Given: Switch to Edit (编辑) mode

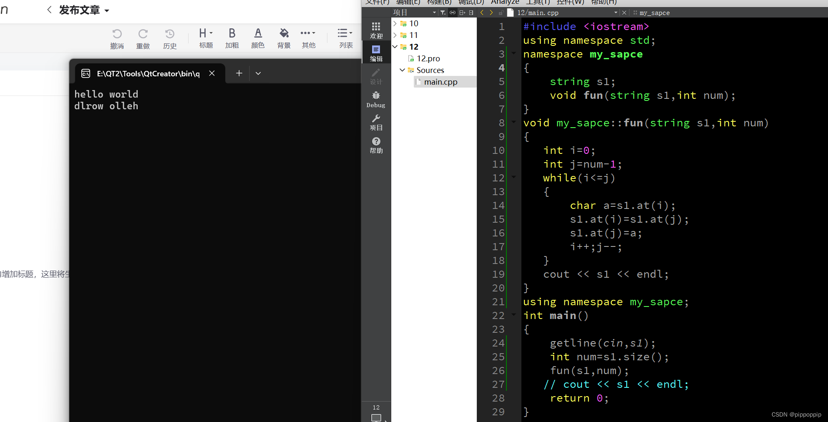Looking at the screenshot, I should [x=376, y=53].
